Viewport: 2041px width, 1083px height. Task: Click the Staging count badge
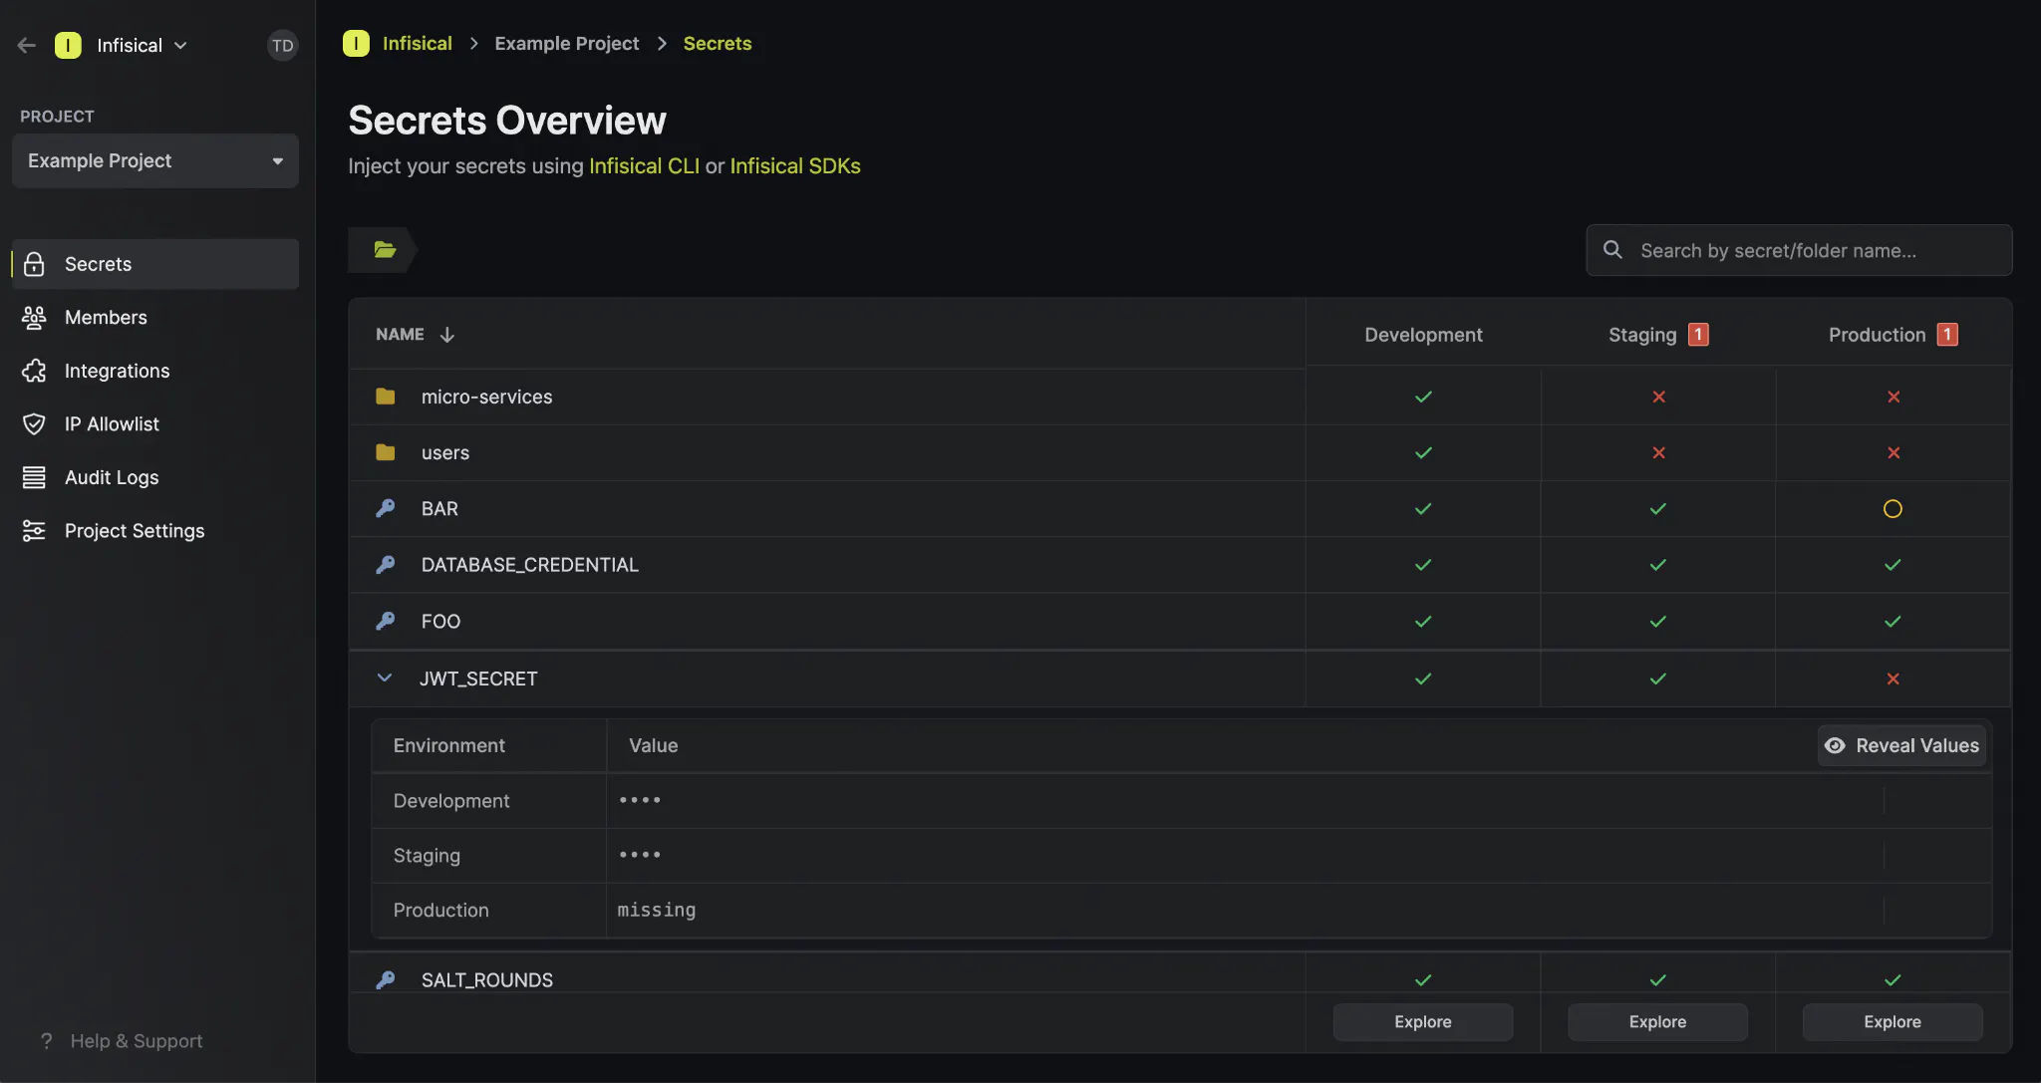point(1697,334)
